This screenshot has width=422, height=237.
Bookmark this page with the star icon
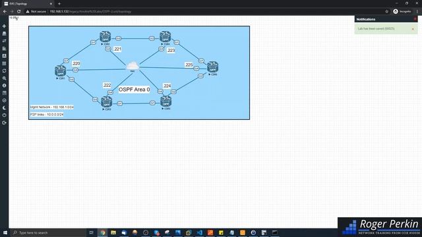387,12
